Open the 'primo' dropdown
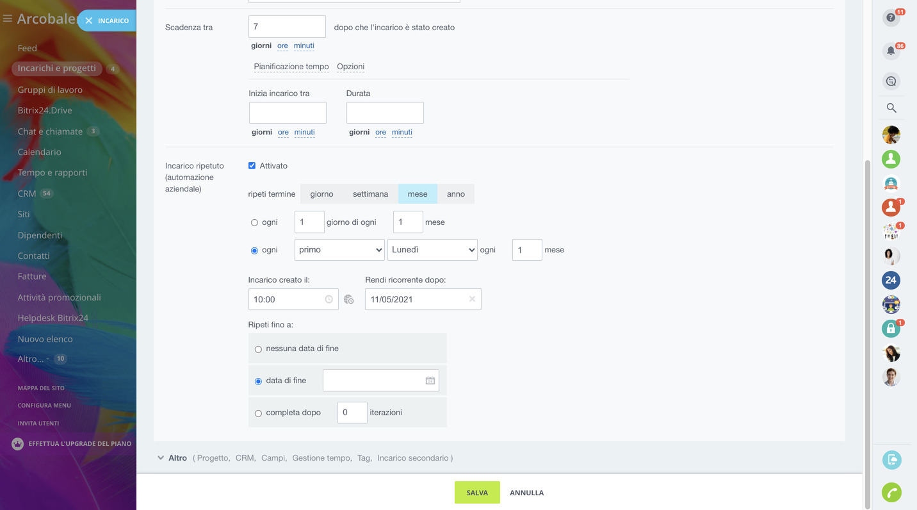 point(339,250)
